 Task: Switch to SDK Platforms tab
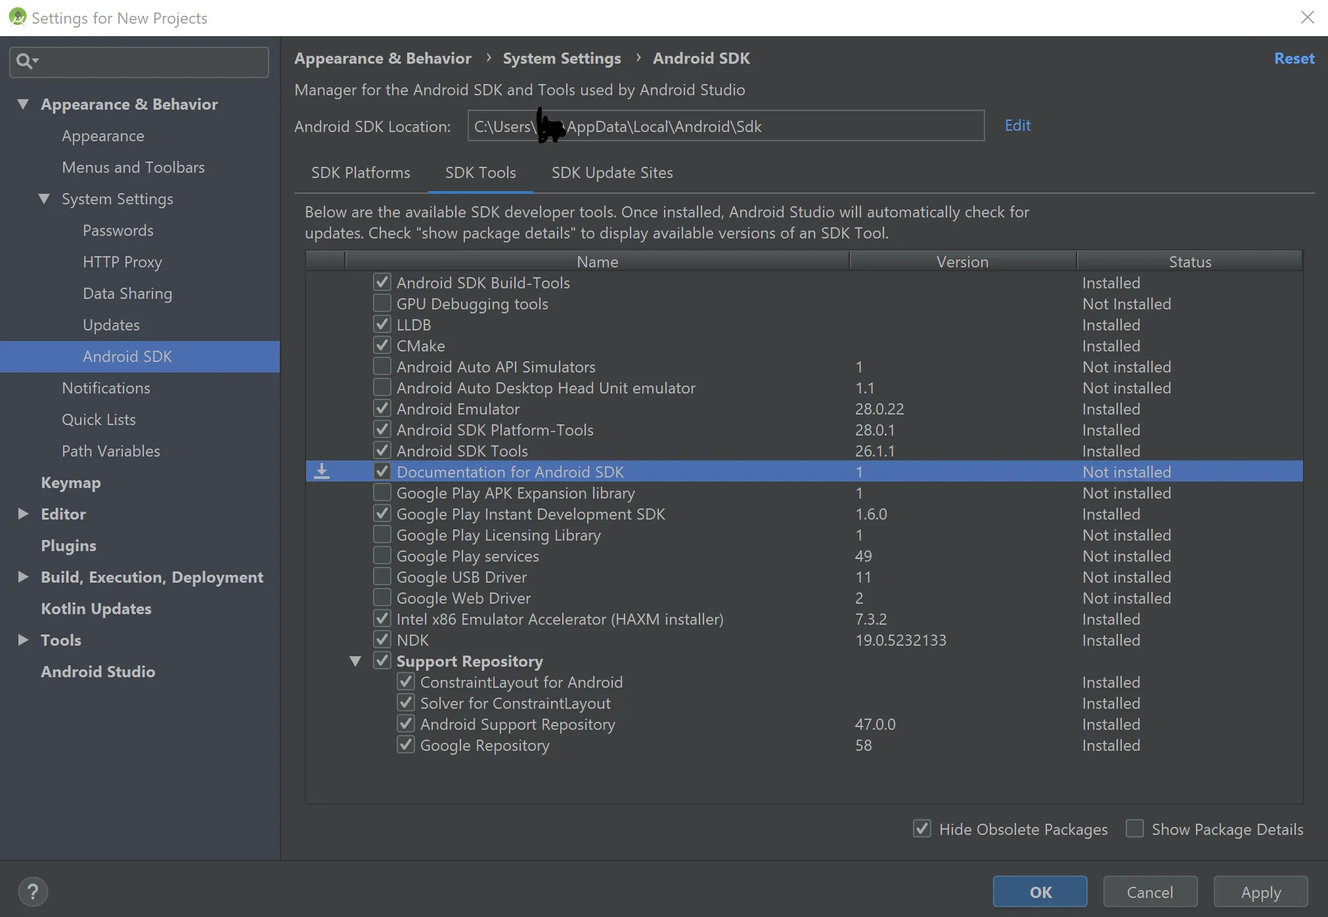[x=361, y=173]
